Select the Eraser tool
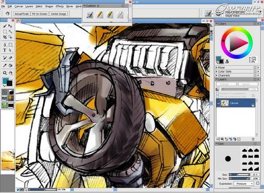This screenshot has width=264, height=193. [x=11, y=58]
